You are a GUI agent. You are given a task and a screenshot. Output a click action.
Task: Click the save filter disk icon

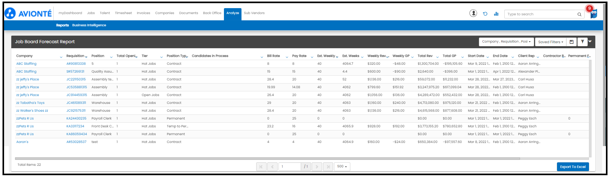[572, 42]
